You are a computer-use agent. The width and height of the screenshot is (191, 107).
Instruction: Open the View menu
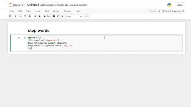click(29, 11)
